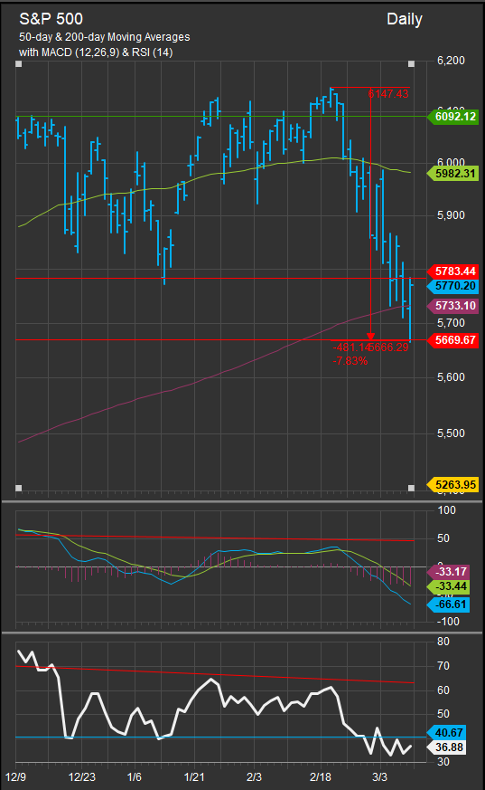
Task: Click the 5982.31 50-day average label
Action: tap(452, 174)
